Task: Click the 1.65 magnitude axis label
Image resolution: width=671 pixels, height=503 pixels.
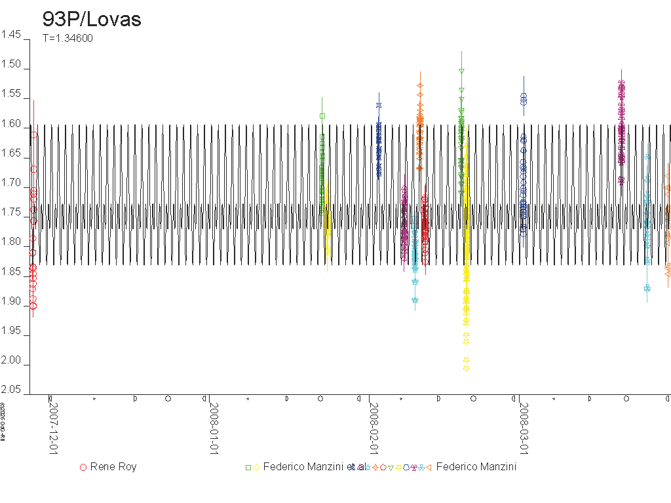Action: [10, 153]
